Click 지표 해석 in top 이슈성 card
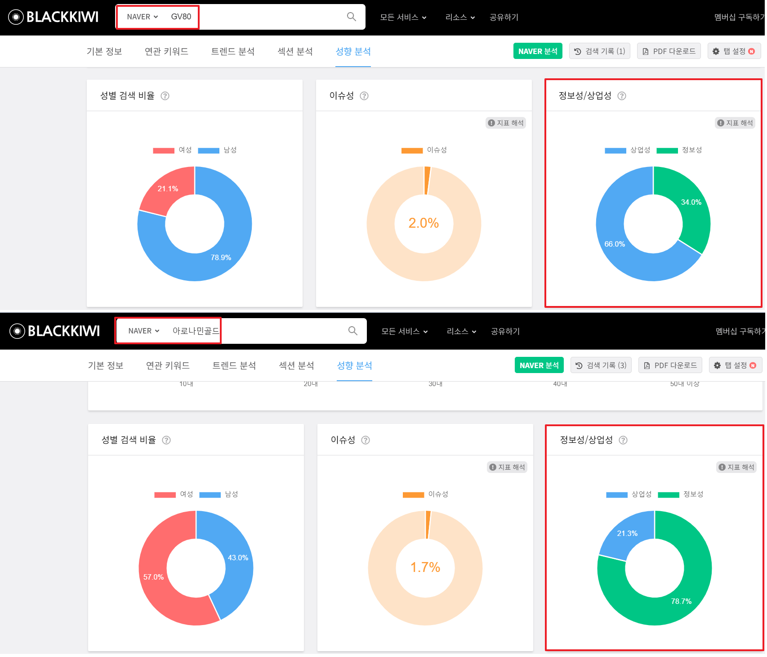Viewport: 767px width, 657px height. point(506,123)
